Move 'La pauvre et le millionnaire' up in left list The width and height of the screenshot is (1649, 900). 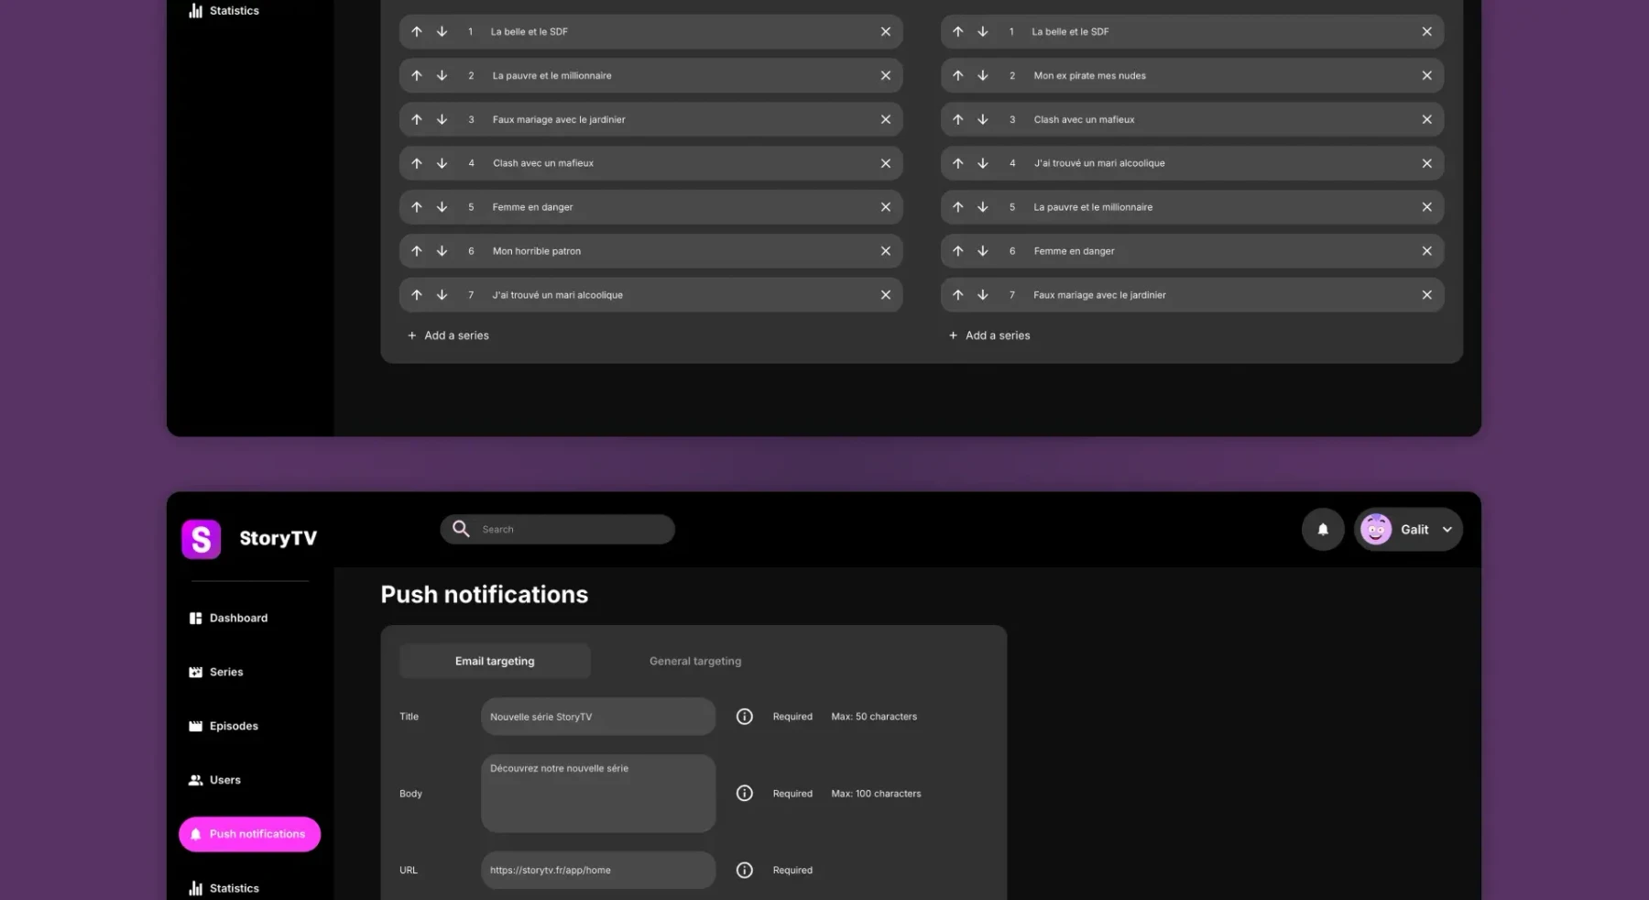click(x=417, y=75)
